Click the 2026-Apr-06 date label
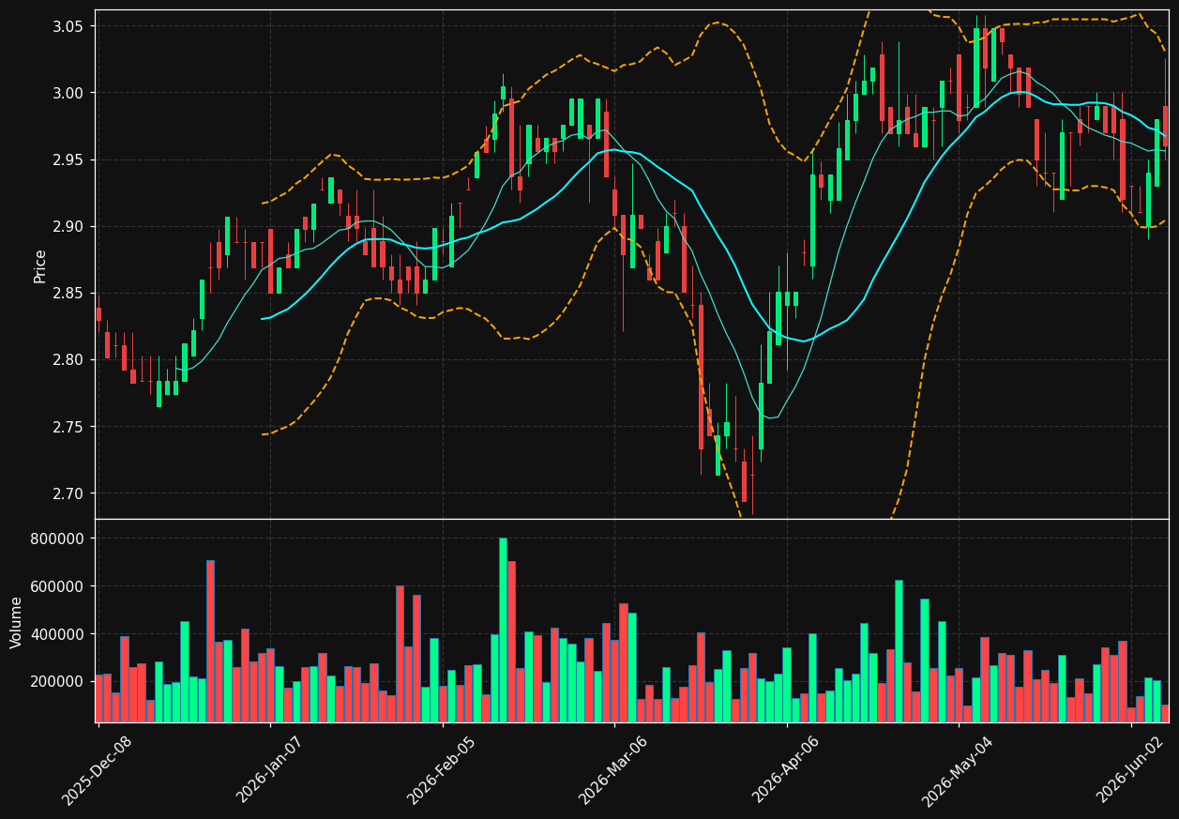Image resolution: width=1179 pixels, height=819 pixels. (x=786, y=771)
